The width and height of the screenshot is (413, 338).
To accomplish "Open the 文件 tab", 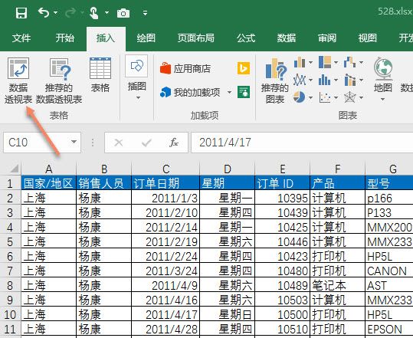I will pos(21,38).
